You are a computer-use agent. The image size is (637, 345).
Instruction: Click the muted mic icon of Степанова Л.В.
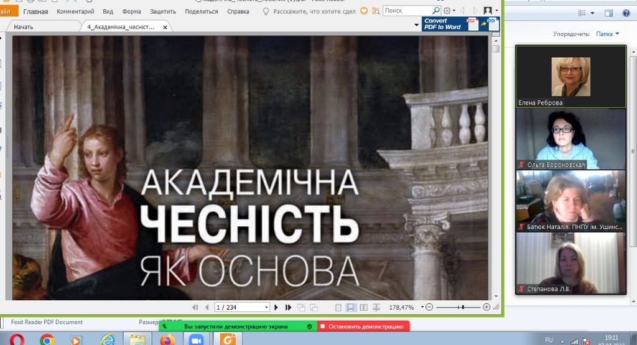tap(521, 289)
